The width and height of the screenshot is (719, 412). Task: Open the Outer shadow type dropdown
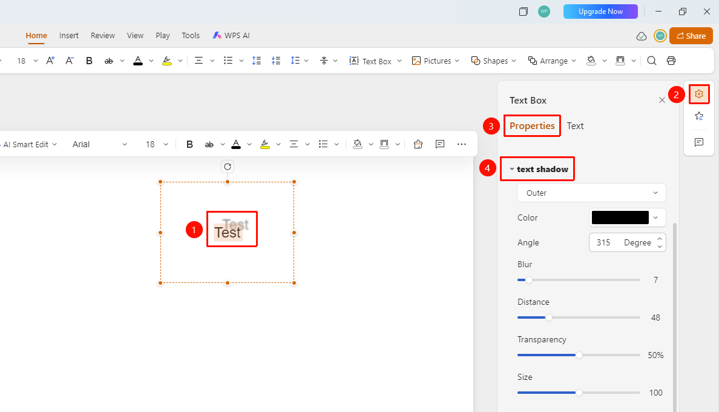pos(591,193)
